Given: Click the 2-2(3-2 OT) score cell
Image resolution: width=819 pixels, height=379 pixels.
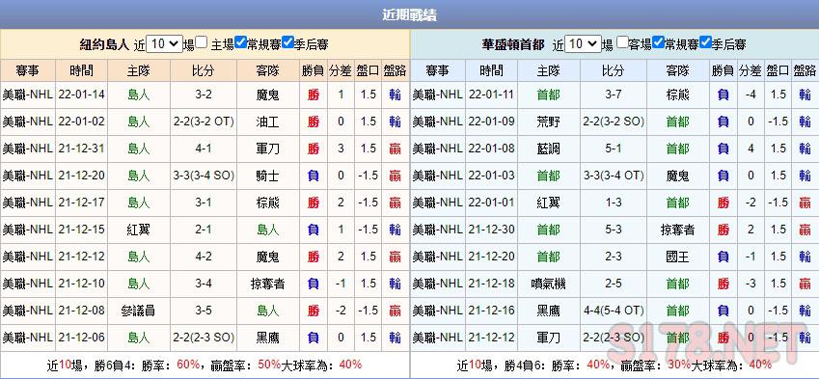Looking at the screenshot, I should [x=204, y=122].
